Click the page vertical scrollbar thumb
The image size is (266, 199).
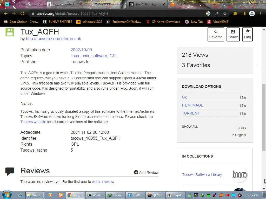264,117
